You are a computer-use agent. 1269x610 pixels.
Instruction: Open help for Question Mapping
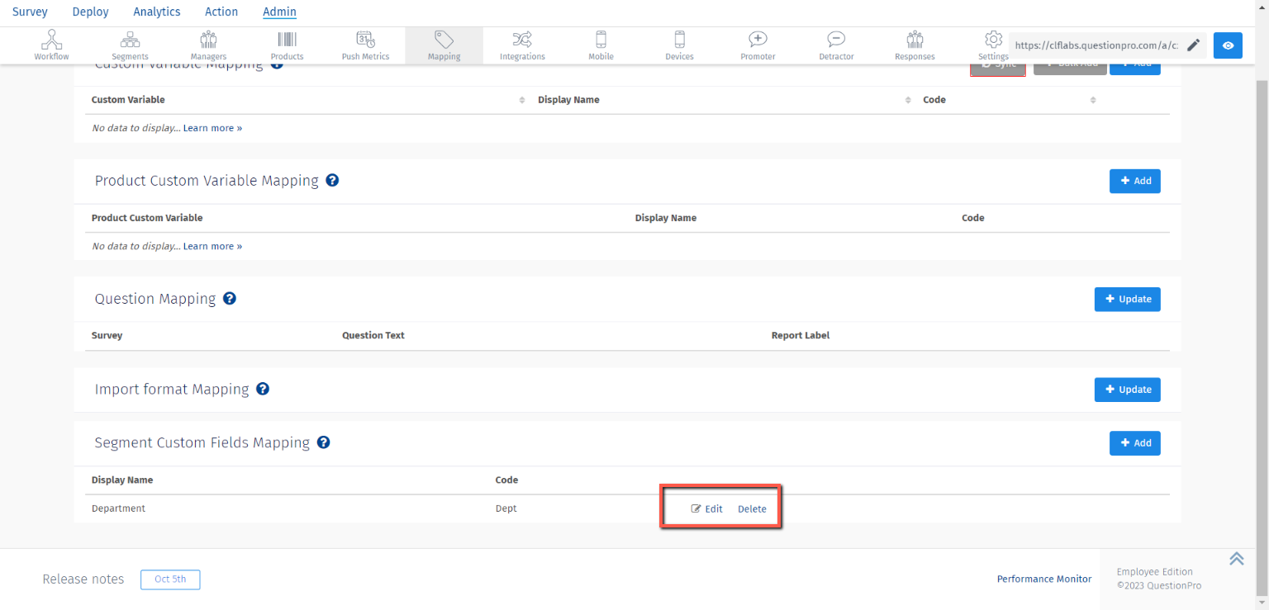(x=230, y=298)
